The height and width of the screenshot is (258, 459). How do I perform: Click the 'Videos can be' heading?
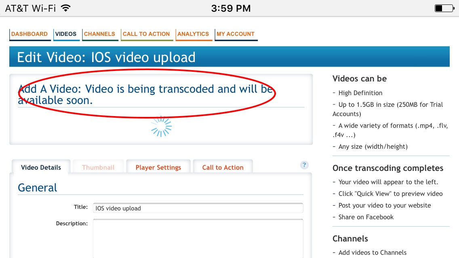(x=360, y=79)
